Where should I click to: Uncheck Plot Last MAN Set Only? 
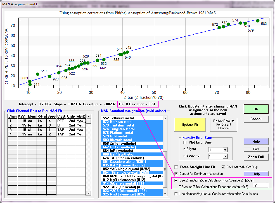pyautogui.click(x=223, y=167)
